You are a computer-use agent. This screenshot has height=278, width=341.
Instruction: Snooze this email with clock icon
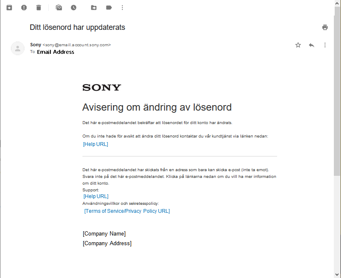tap(74, 8)
